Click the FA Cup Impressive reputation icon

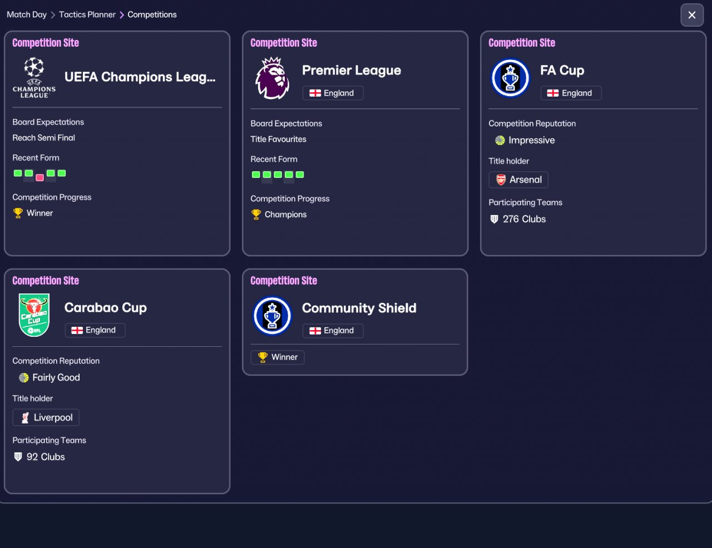(x=500, y=140)
